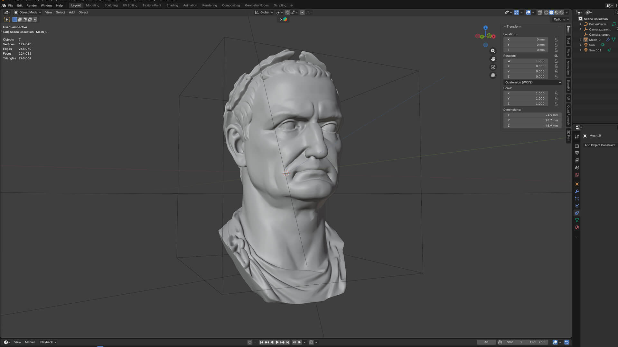Toggle lock for Rotation W
This screenshot has height=347, width=618.
click(556, 61)
